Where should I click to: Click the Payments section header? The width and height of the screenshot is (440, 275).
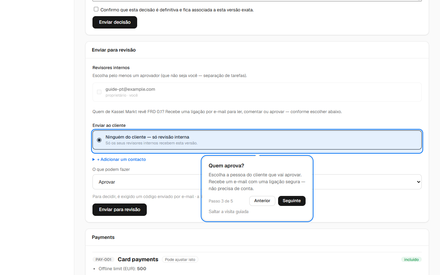(x=103, y=238)
